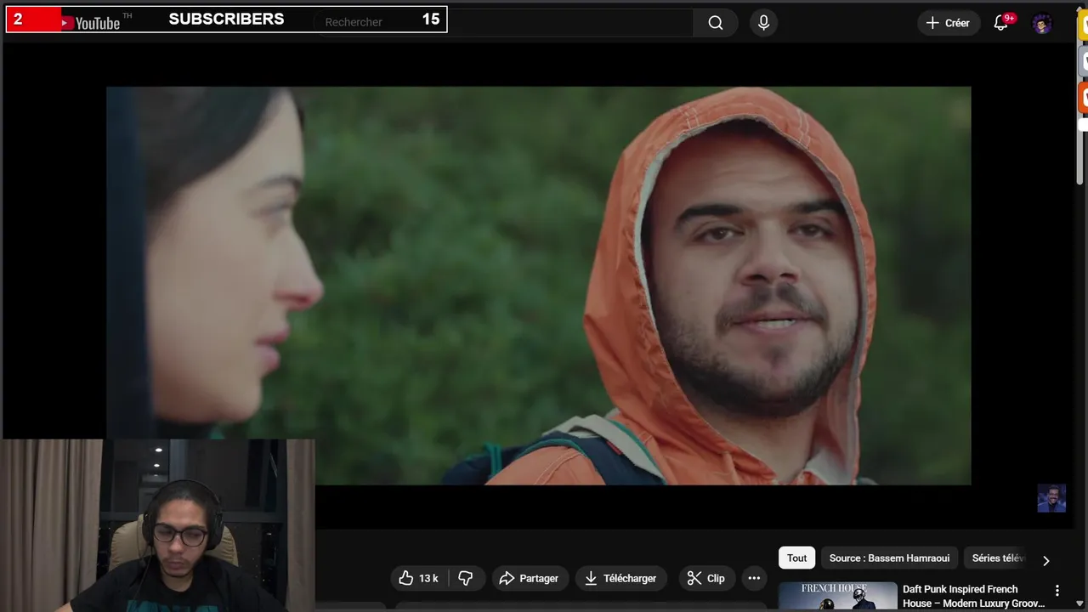Start voice search with microphone icon
1088x612 pixels.
pyautogui.click(x=763, y=23)
